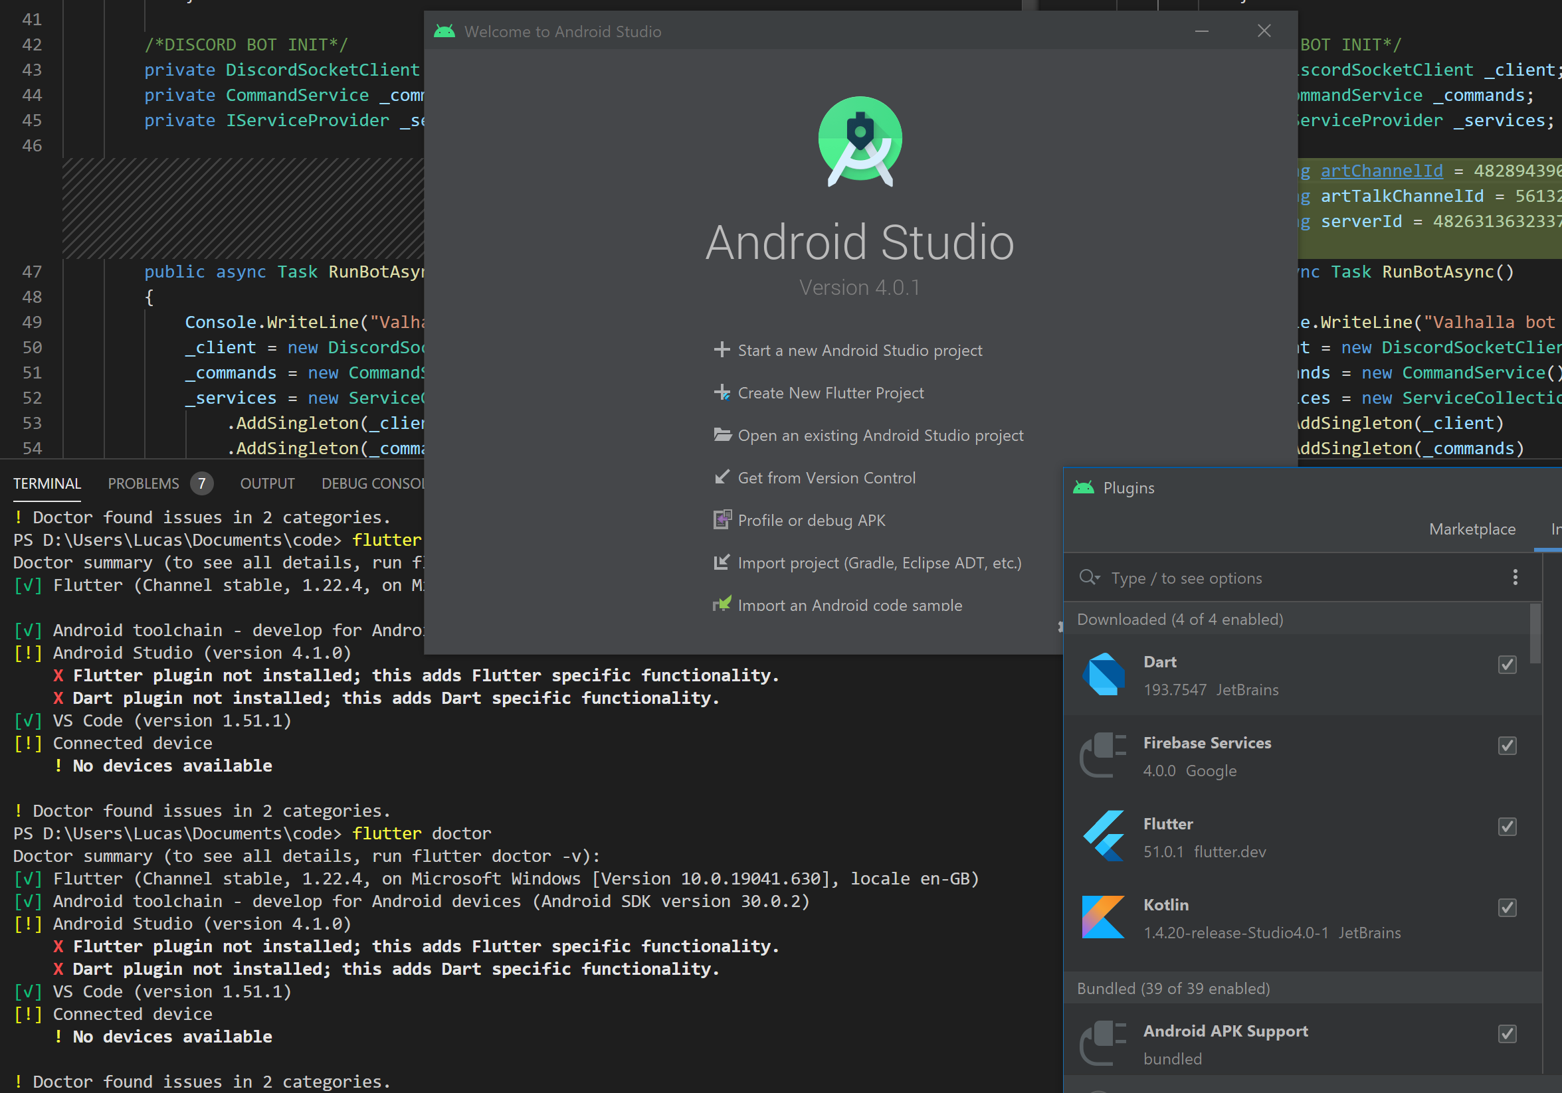Click the Android icon in welcome window title bar
Screen dimensions: 1562x1093
444,31
